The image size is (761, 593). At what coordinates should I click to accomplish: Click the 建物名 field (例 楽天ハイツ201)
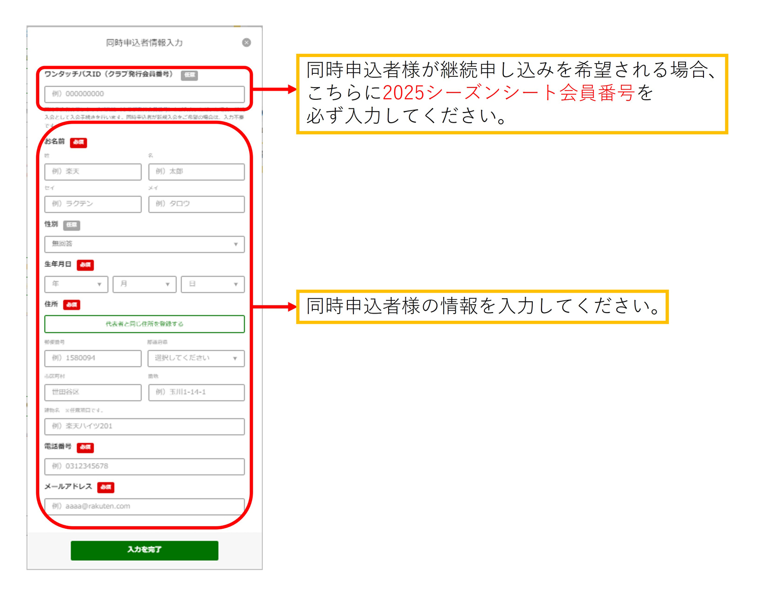click(x=145, y=426)
